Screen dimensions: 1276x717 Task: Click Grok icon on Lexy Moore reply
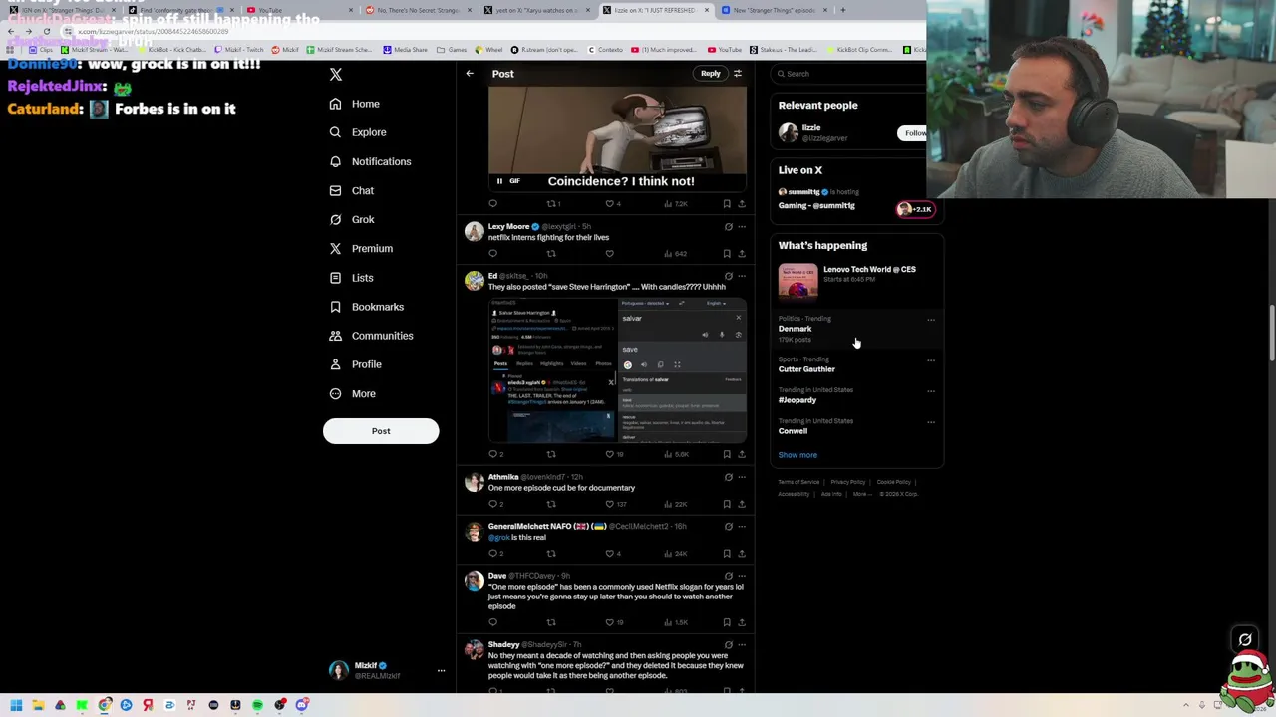[729, 226]
